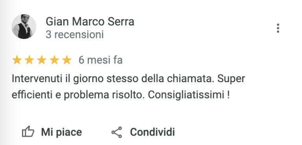The width and height of the screenshot is (302, 145).
Task: Click the fourth rating star
Action: point(54,60)
